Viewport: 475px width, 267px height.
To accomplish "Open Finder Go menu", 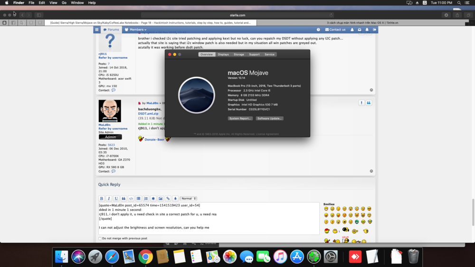I will [64, 3].
